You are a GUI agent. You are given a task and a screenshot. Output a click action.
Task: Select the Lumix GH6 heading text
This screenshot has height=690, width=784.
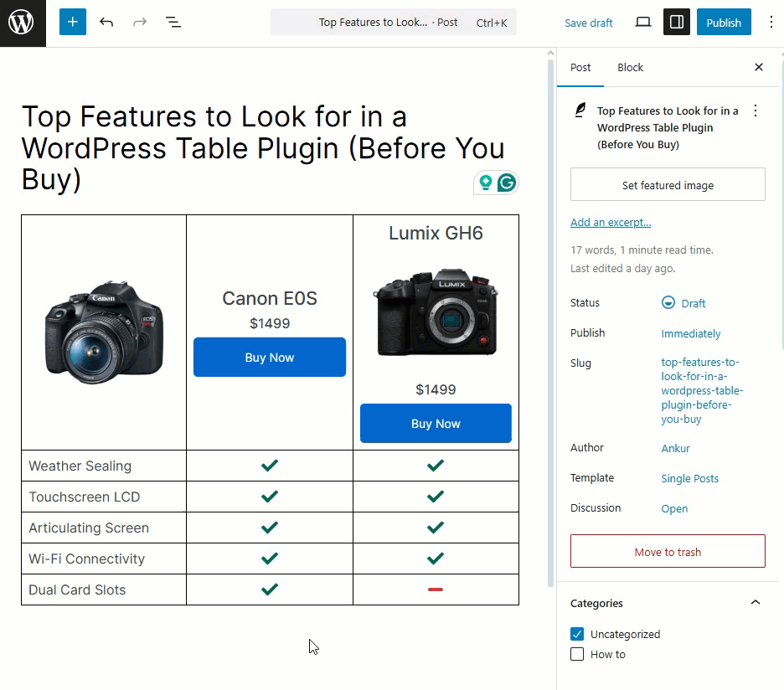pos(436,233)
